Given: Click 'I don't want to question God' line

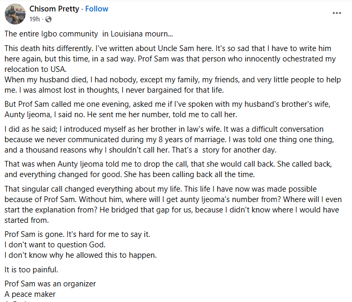Looking at the screenshot, I should click(x=55, y=245).
